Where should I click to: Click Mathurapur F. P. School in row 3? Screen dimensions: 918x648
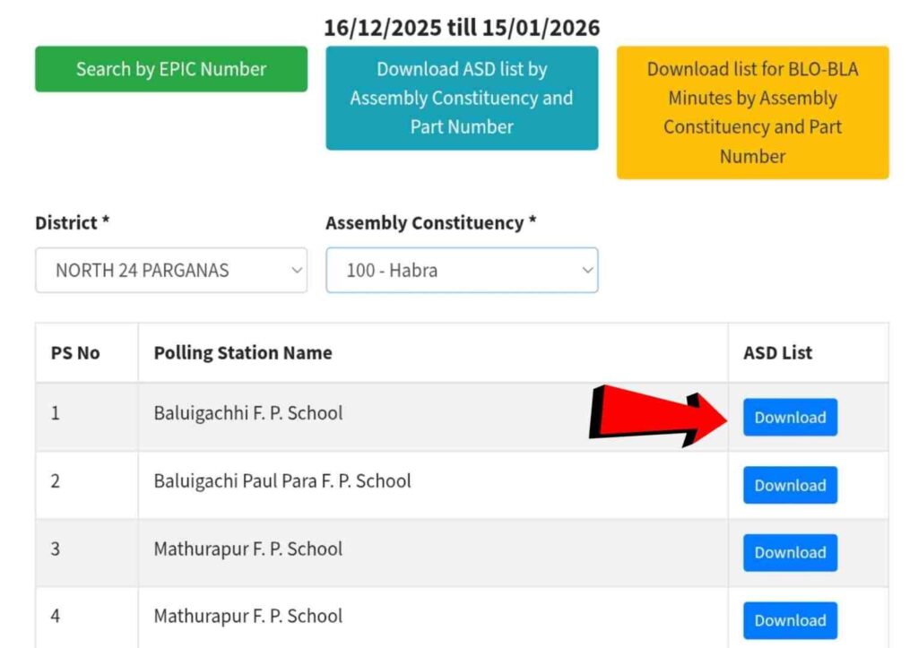click(x=248, y=549)
